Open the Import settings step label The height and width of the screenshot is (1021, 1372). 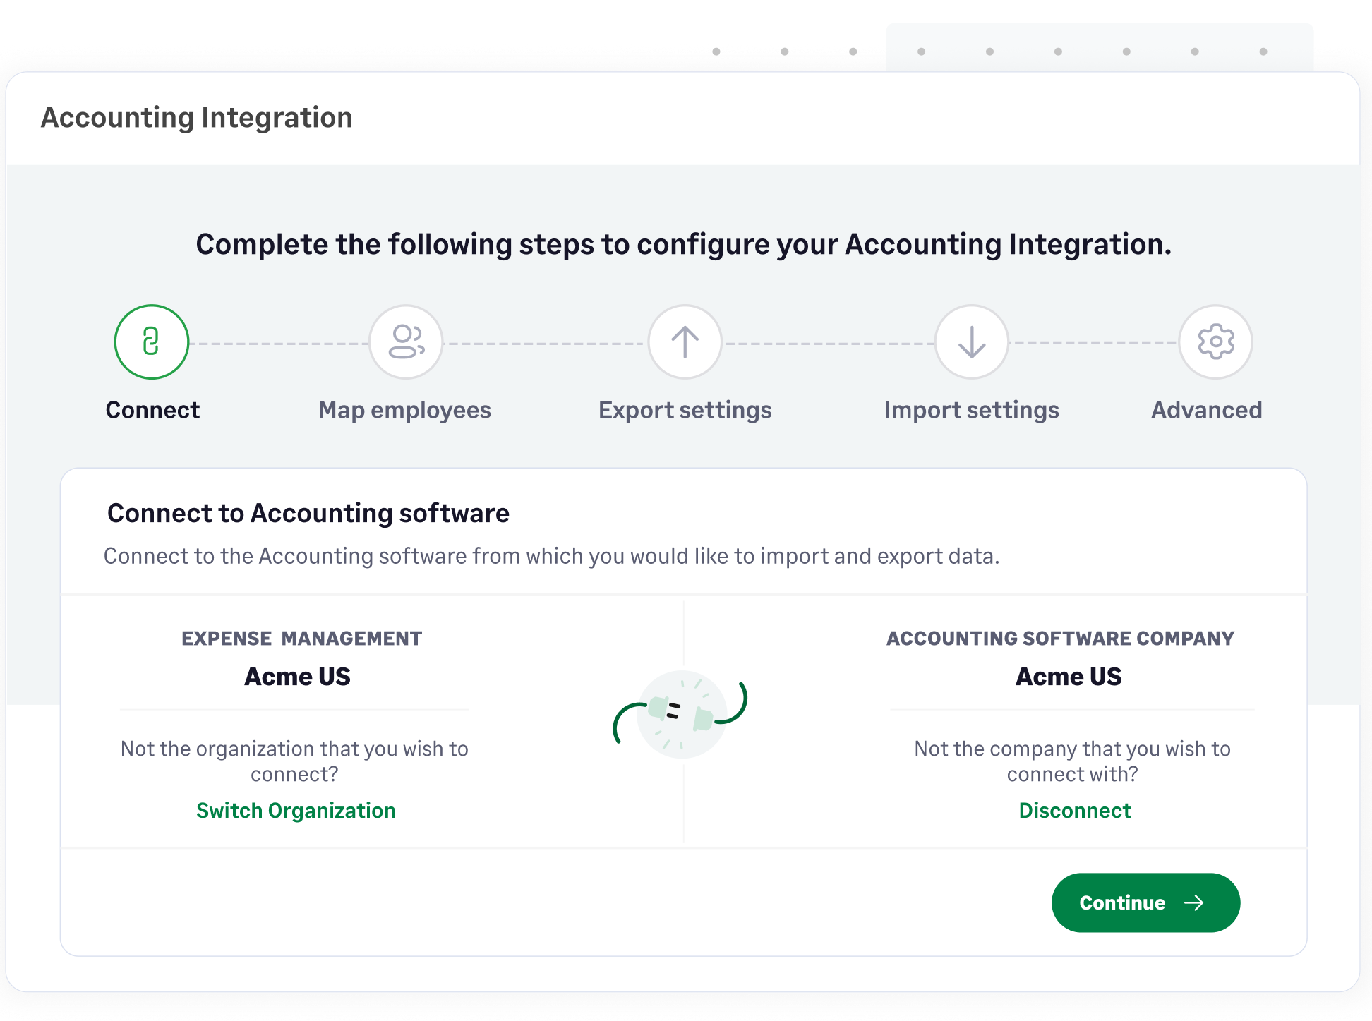tap(971, 410)
